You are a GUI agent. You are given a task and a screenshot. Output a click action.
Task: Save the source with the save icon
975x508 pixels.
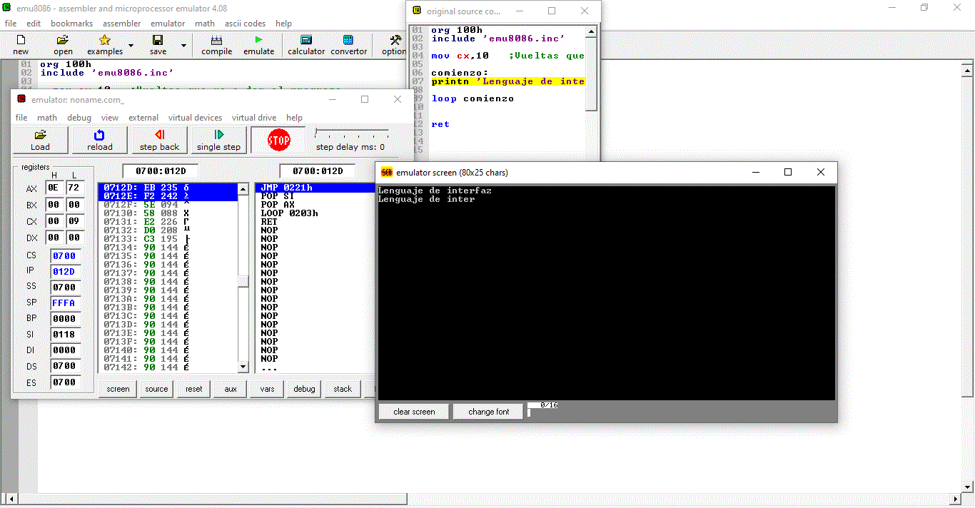pyautogui.click(x=158, y=45)
